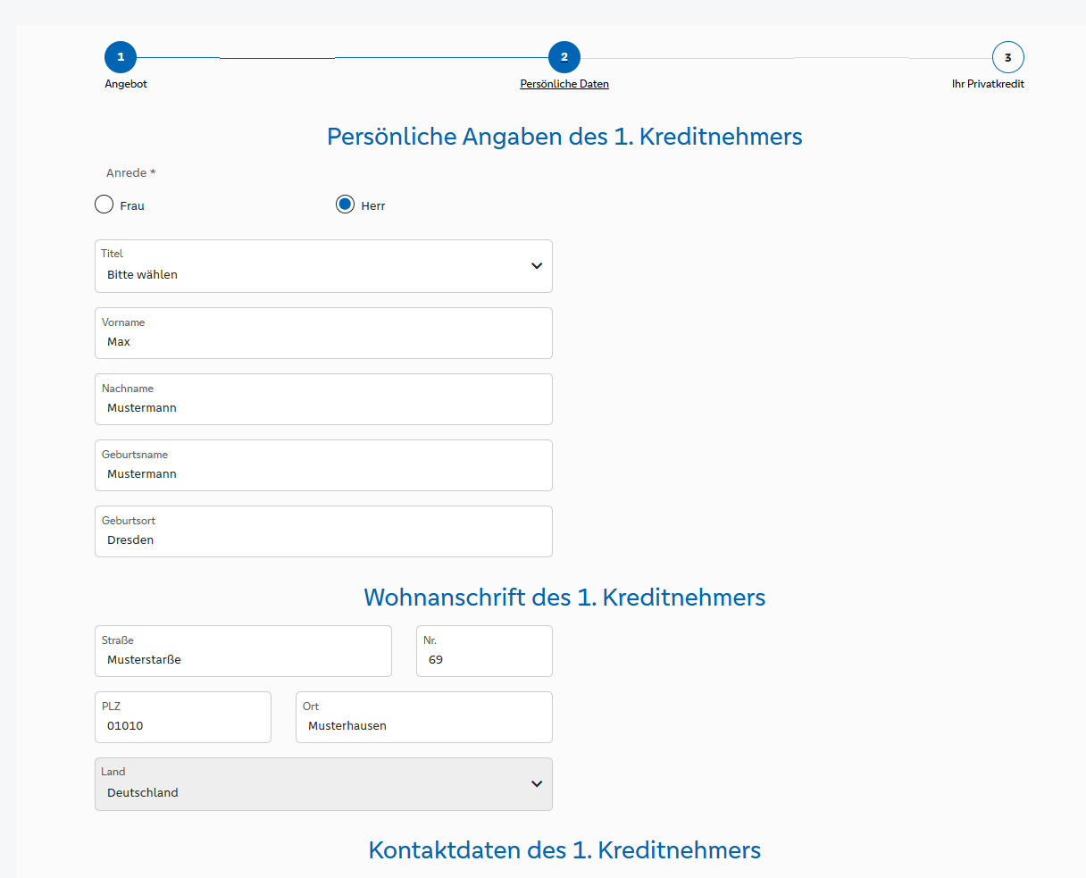Click the Herr label text
The width and height of the screenshot is (1086, 878).
coord(373,206)
